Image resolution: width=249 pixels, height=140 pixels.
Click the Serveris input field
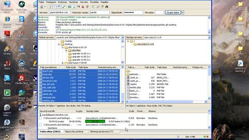60,12
